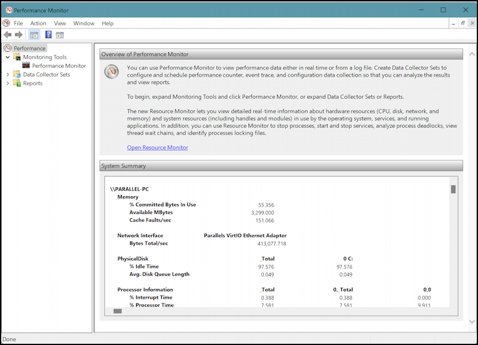Open the Action menu

(38, 23)
